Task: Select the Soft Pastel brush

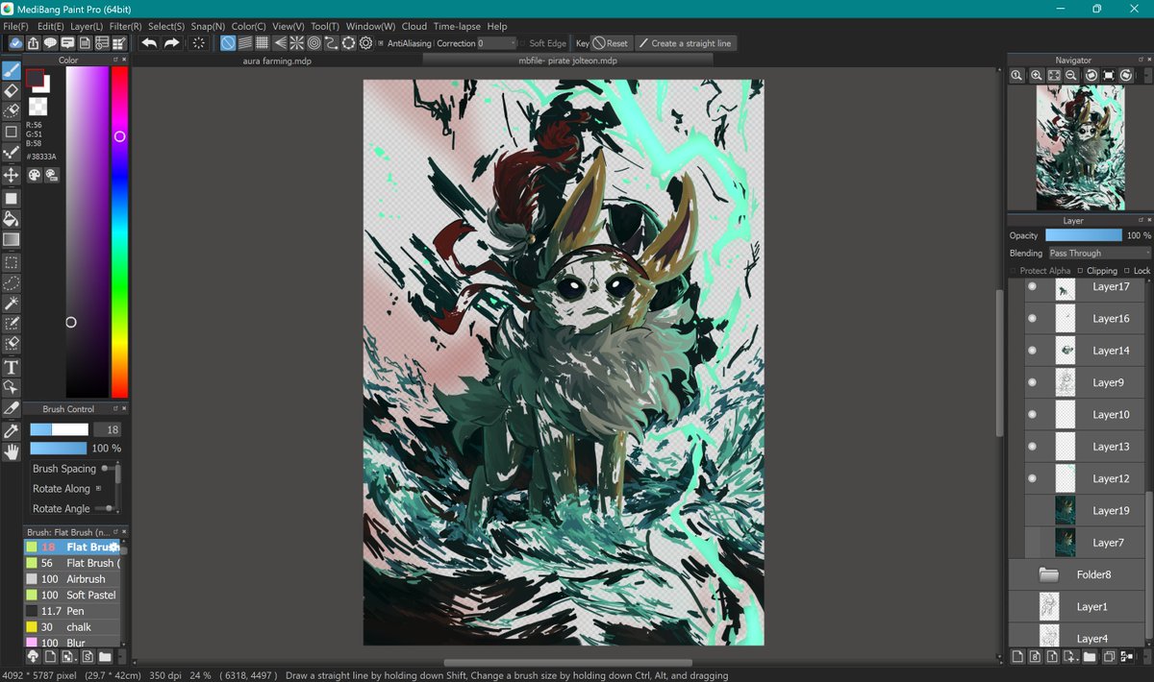Action: pyautogui.click(x=73, y=595)
